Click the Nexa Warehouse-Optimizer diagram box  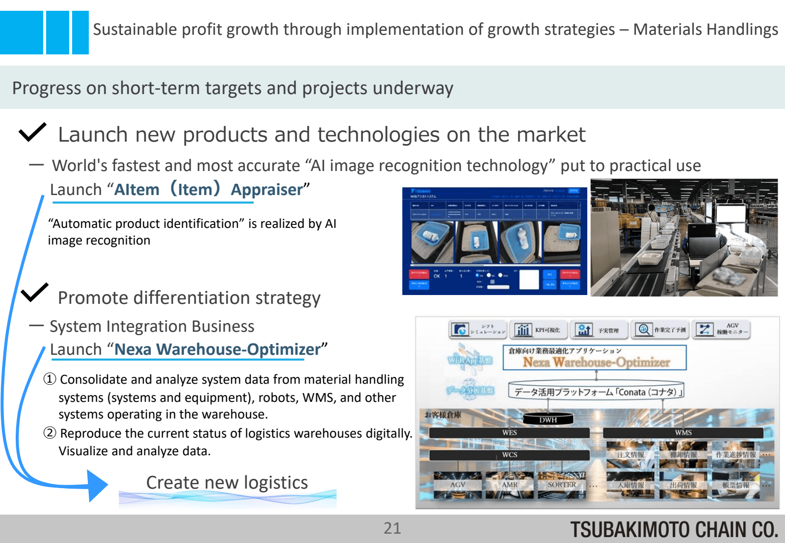(x=595, y=358)
